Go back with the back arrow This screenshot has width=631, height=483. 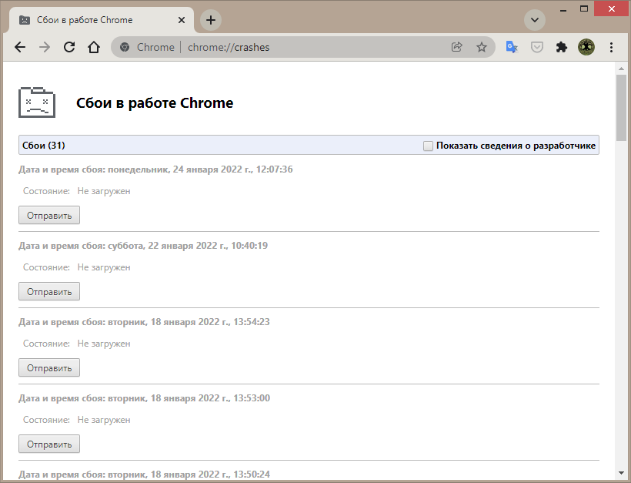pyautogui.click(x=20, y=47)
